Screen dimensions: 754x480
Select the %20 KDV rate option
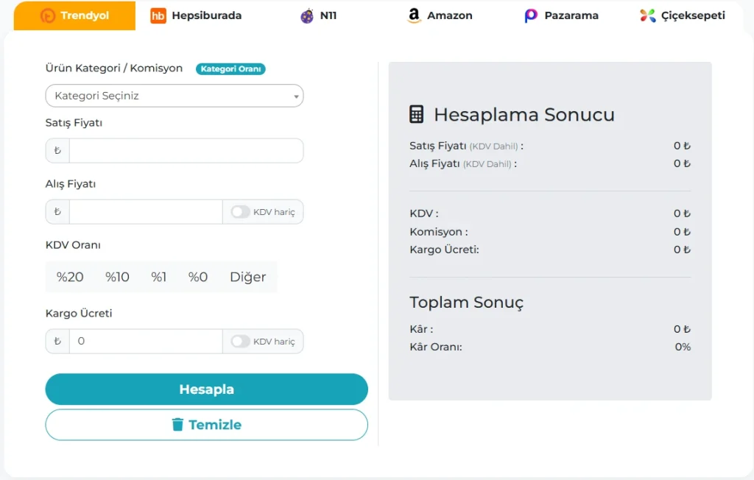pyautogui.click(x=70, y=277)
